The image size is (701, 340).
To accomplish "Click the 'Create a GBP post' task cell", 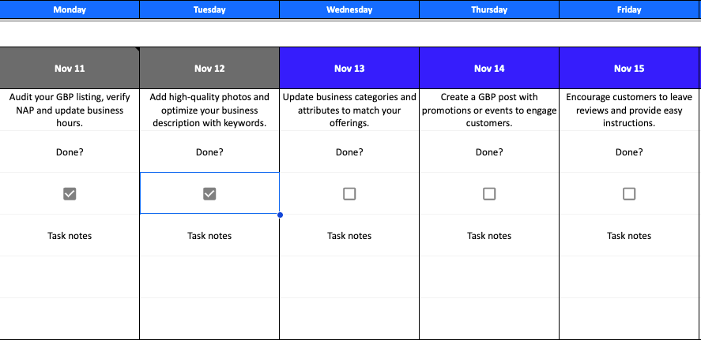I will click(489, 110).
